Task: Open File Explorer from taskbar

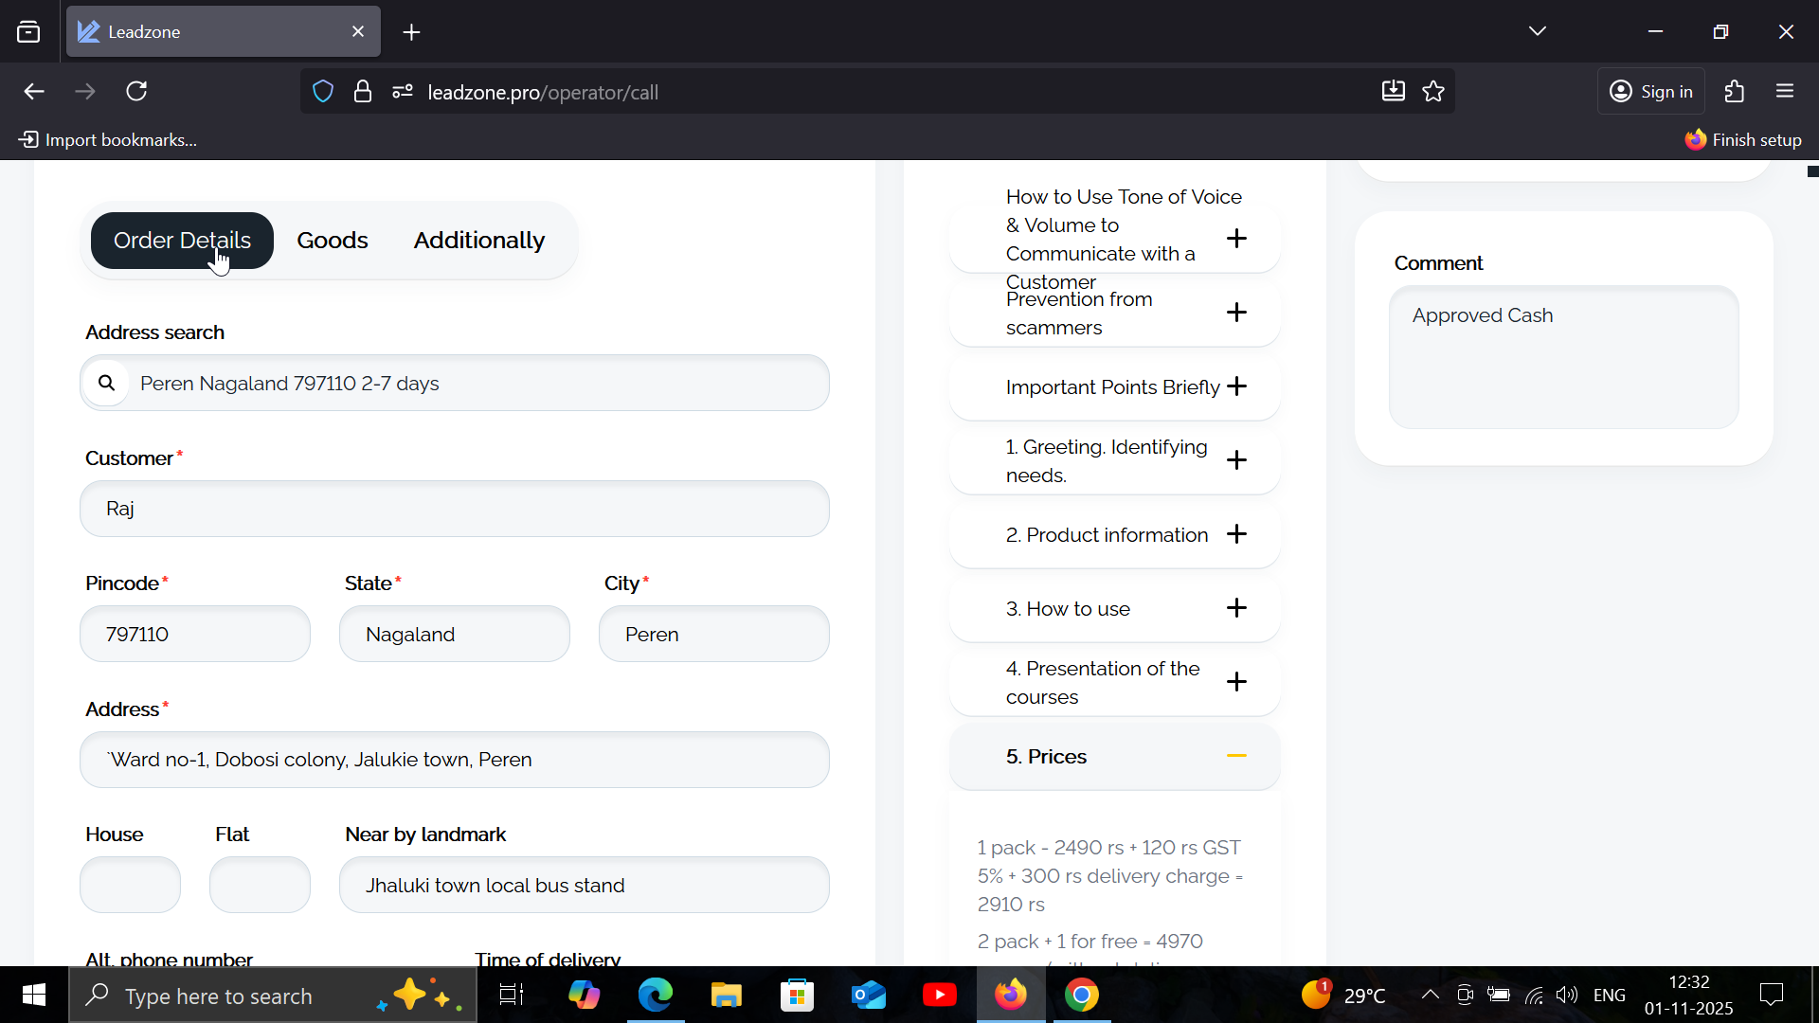Action: (x=727, y=996)
